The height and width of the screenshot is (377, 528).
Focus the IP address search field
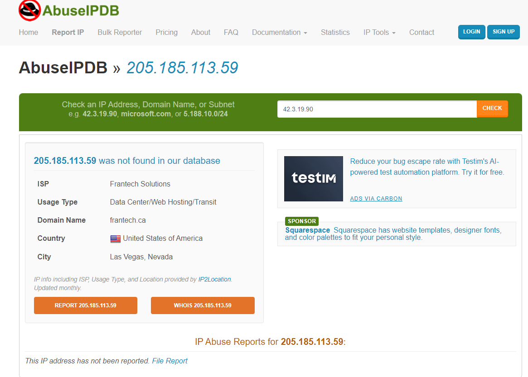click(x=377, y=109)
